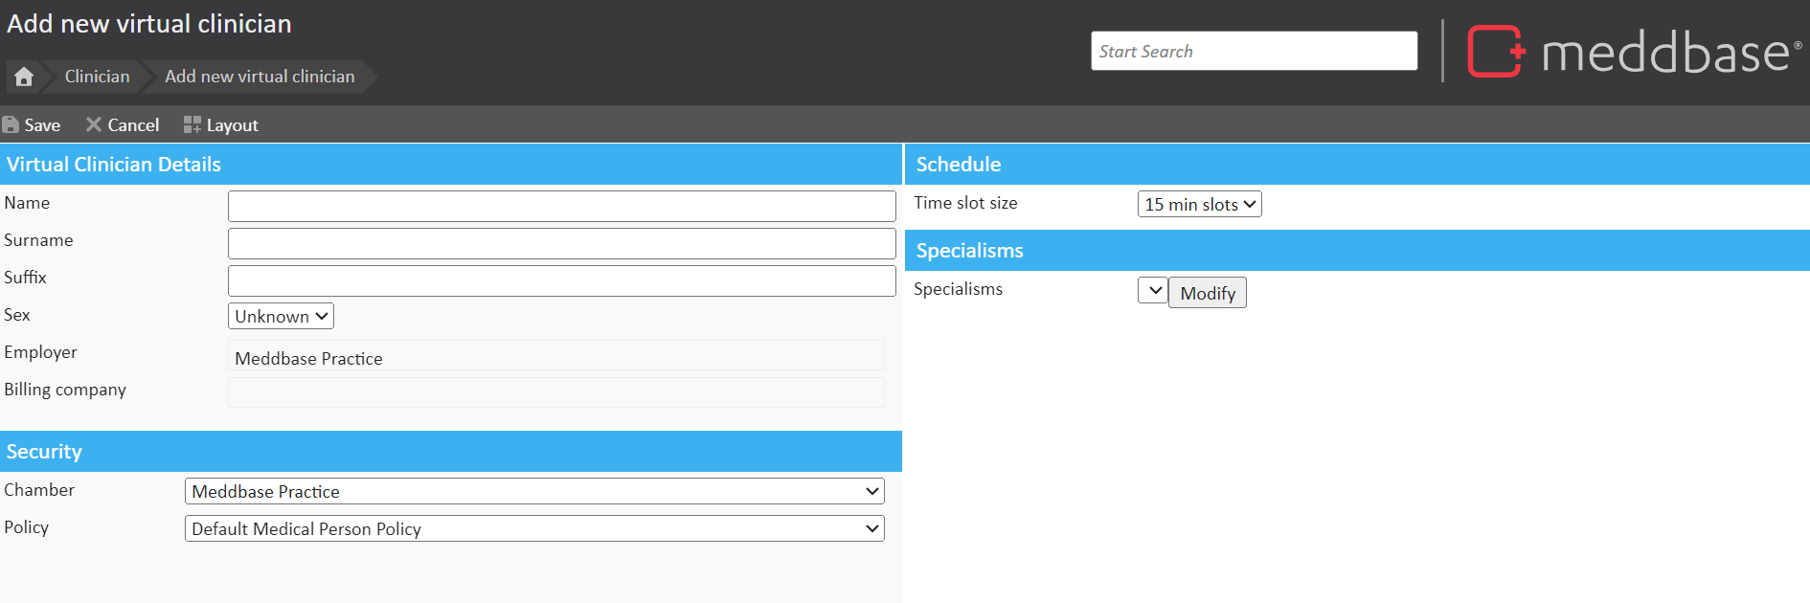Viewport: 1810px width, 603px height.
Task: Focus the Surname text field
Action: [561, 243]
